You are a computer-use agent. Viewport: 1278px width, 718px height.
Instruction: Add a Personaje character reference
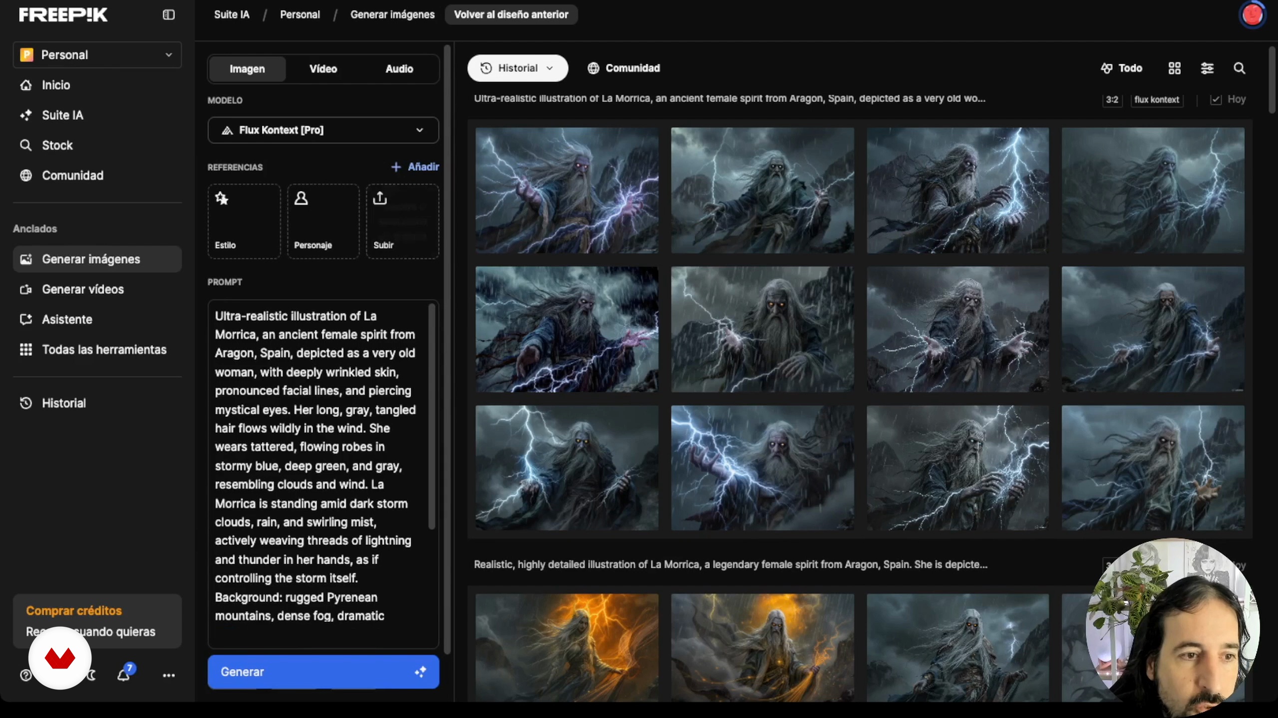coord(323,221)
